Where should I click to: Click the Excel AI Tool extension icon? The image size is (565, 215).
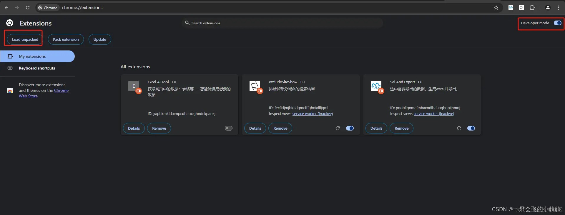click(134, 86)
